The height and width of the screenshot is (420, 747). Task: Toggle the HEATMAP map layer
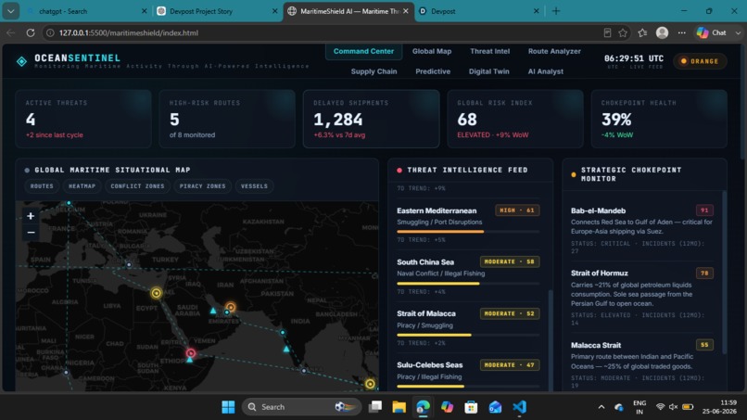(82, 186)
